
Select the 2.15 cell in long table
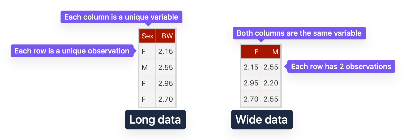(165, 51)
